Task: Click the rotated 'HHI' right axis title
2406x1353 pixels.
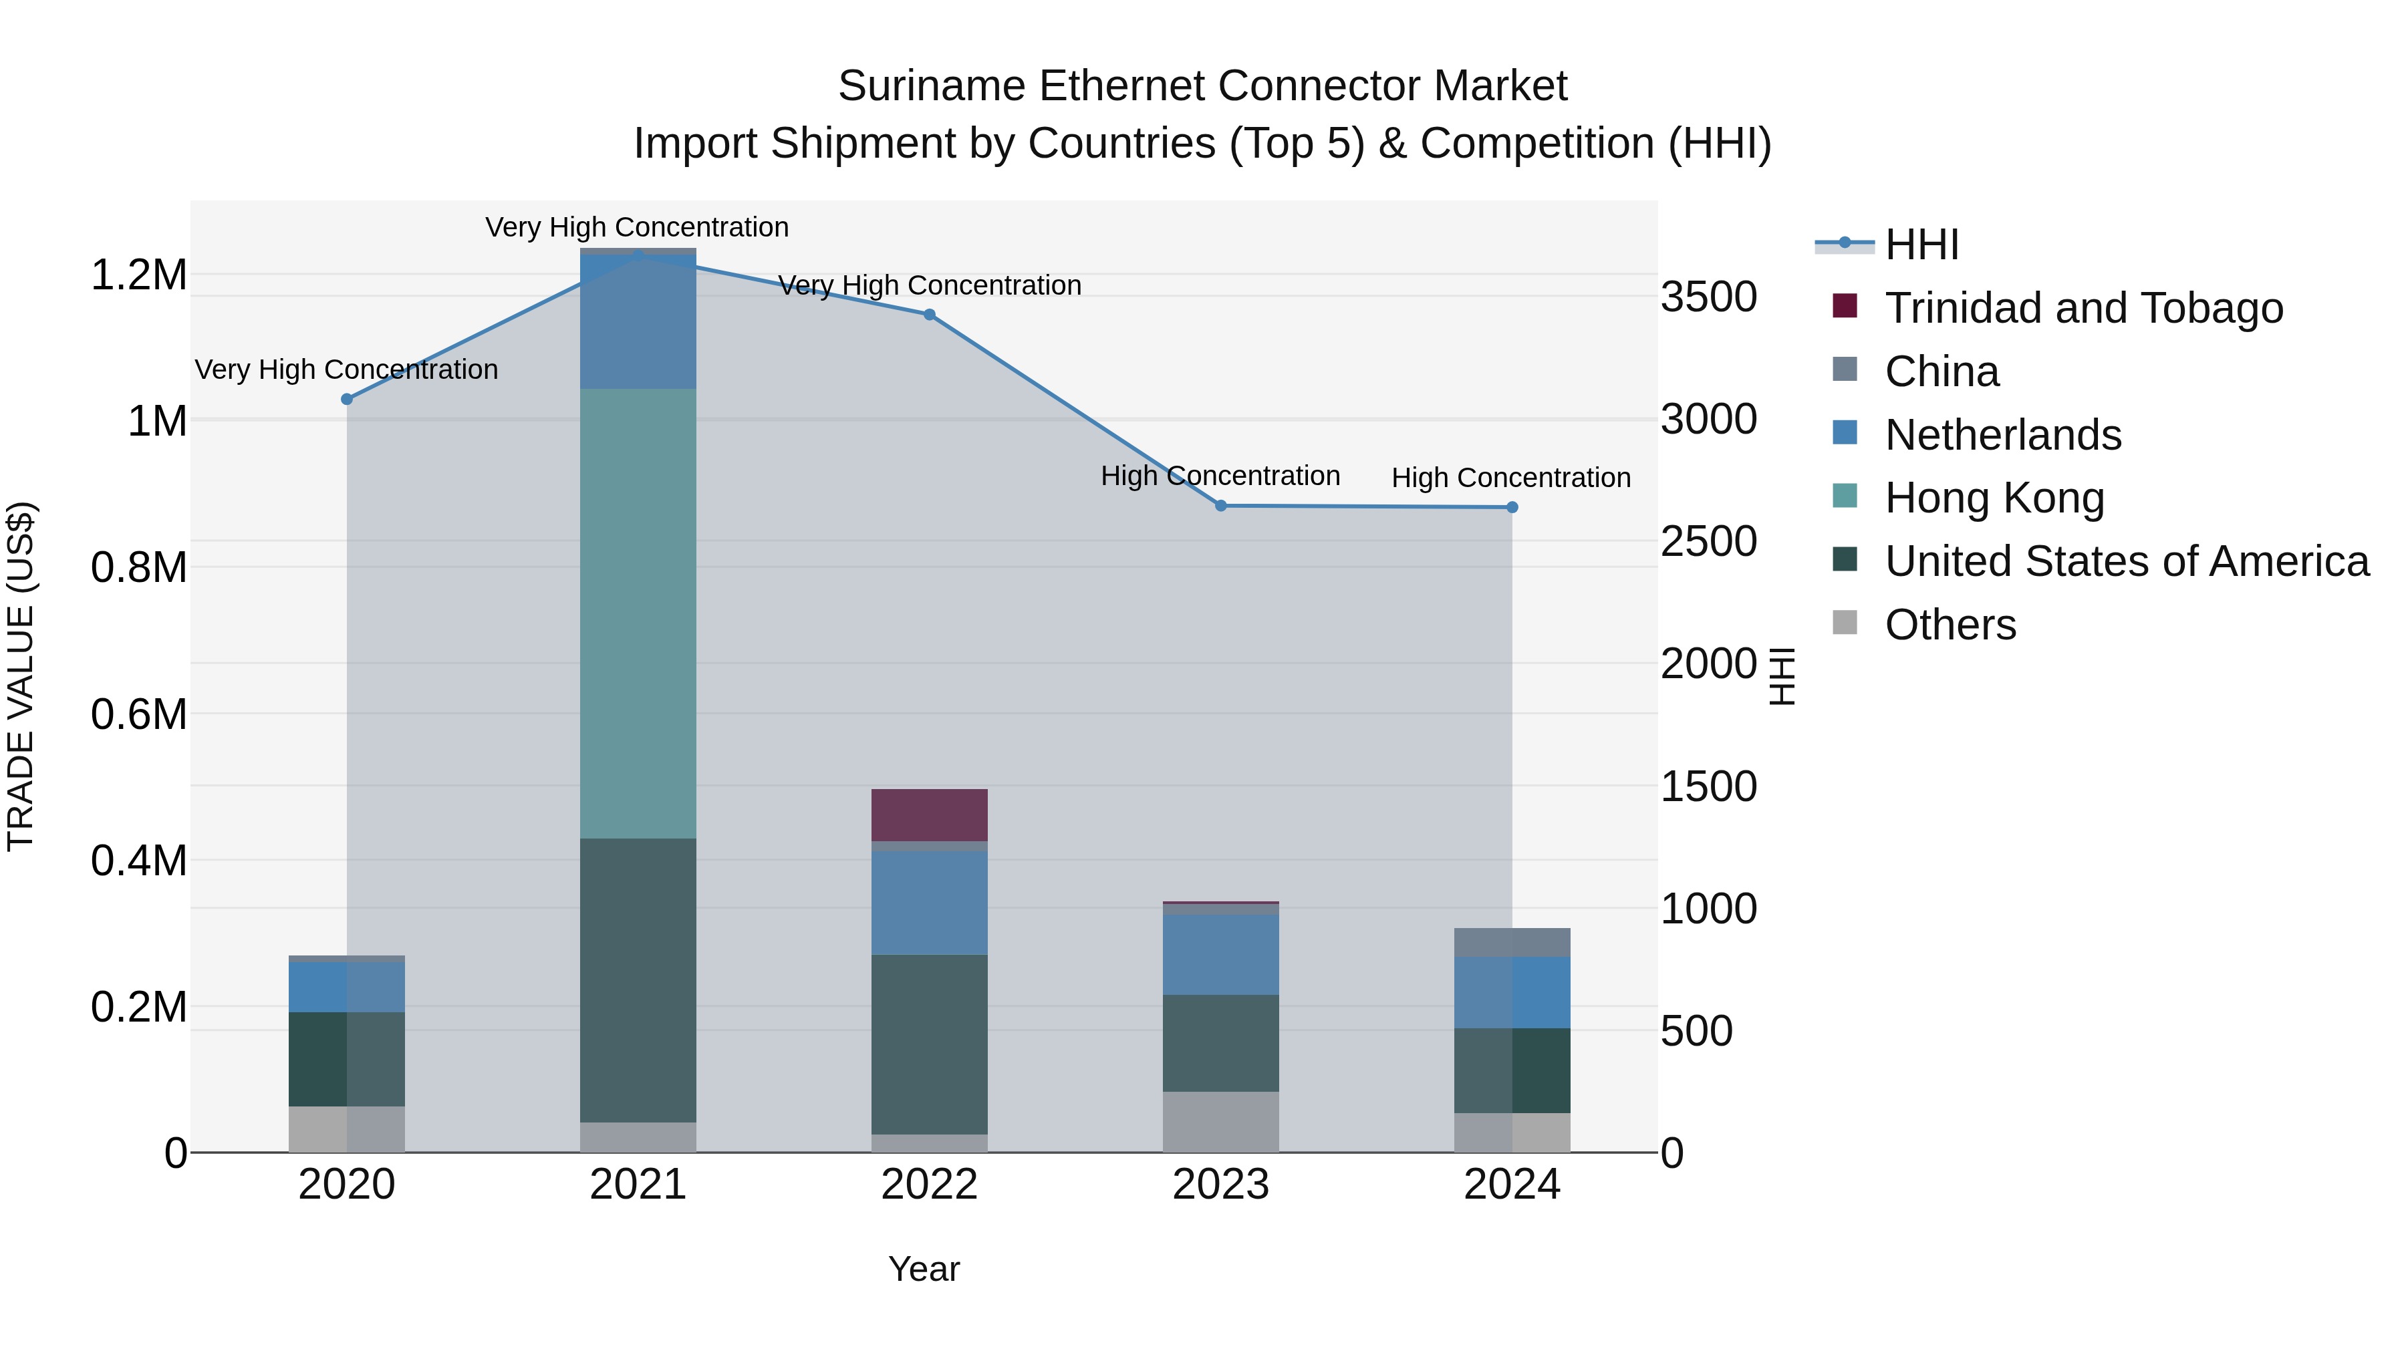Action: click(1782, 676)
